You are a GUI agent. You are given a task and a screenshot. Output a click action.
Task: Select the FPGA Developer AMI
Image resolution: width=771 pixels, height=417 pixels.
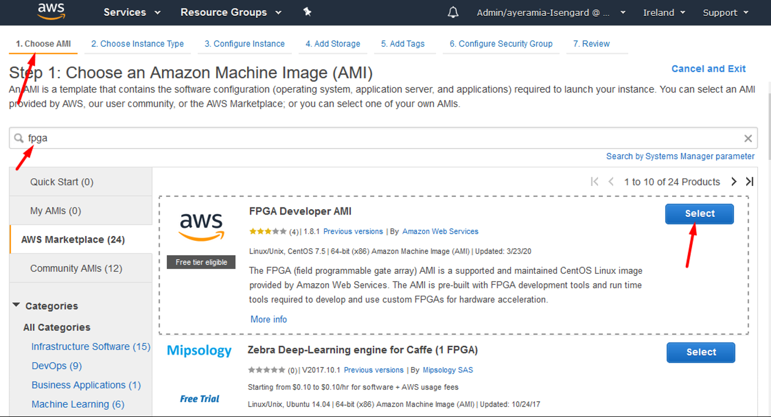(700, 214)
